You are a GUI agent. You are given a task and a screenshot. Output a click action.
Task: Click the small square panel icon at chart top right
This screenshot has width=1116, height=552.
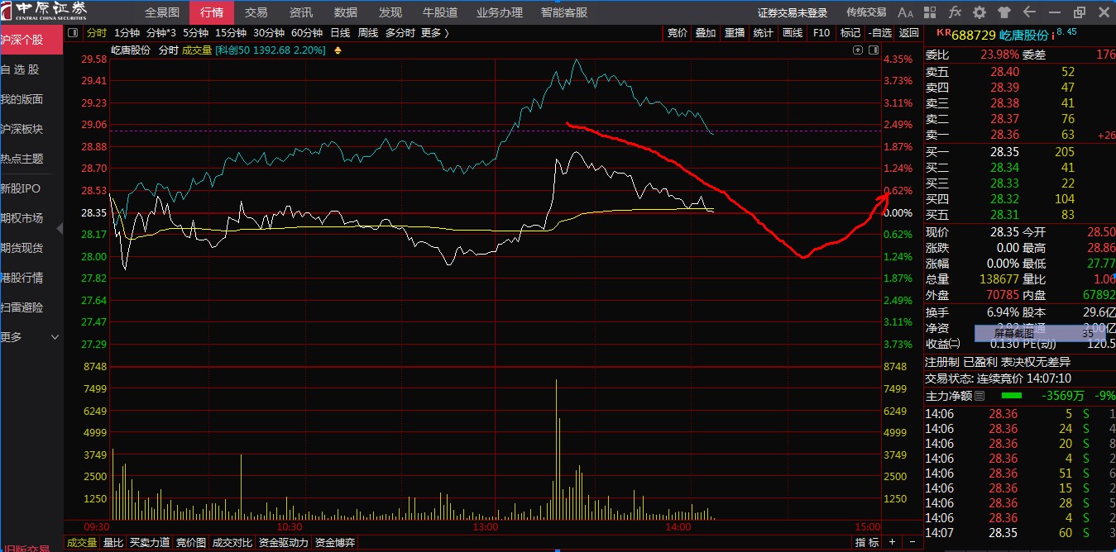(x=874, y=50)
